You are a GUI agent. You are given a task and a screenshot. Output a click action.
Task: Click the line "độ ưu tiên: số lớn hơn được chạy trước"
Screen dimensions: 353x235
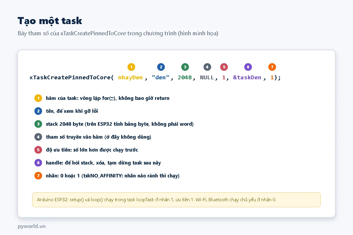[x=92, y=150]
